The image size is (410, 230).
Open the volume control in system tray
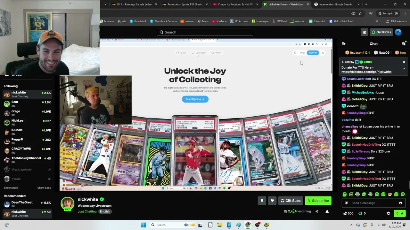[x=383, y=225]
